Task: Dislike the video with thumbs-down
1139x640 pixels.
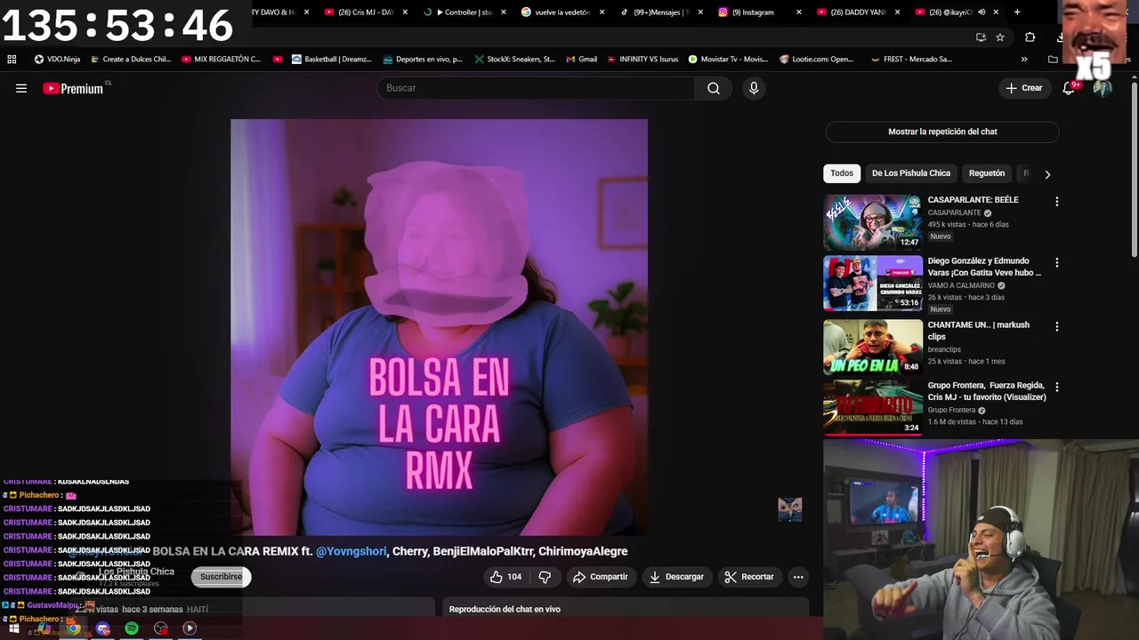Action: tap(545, 577)
